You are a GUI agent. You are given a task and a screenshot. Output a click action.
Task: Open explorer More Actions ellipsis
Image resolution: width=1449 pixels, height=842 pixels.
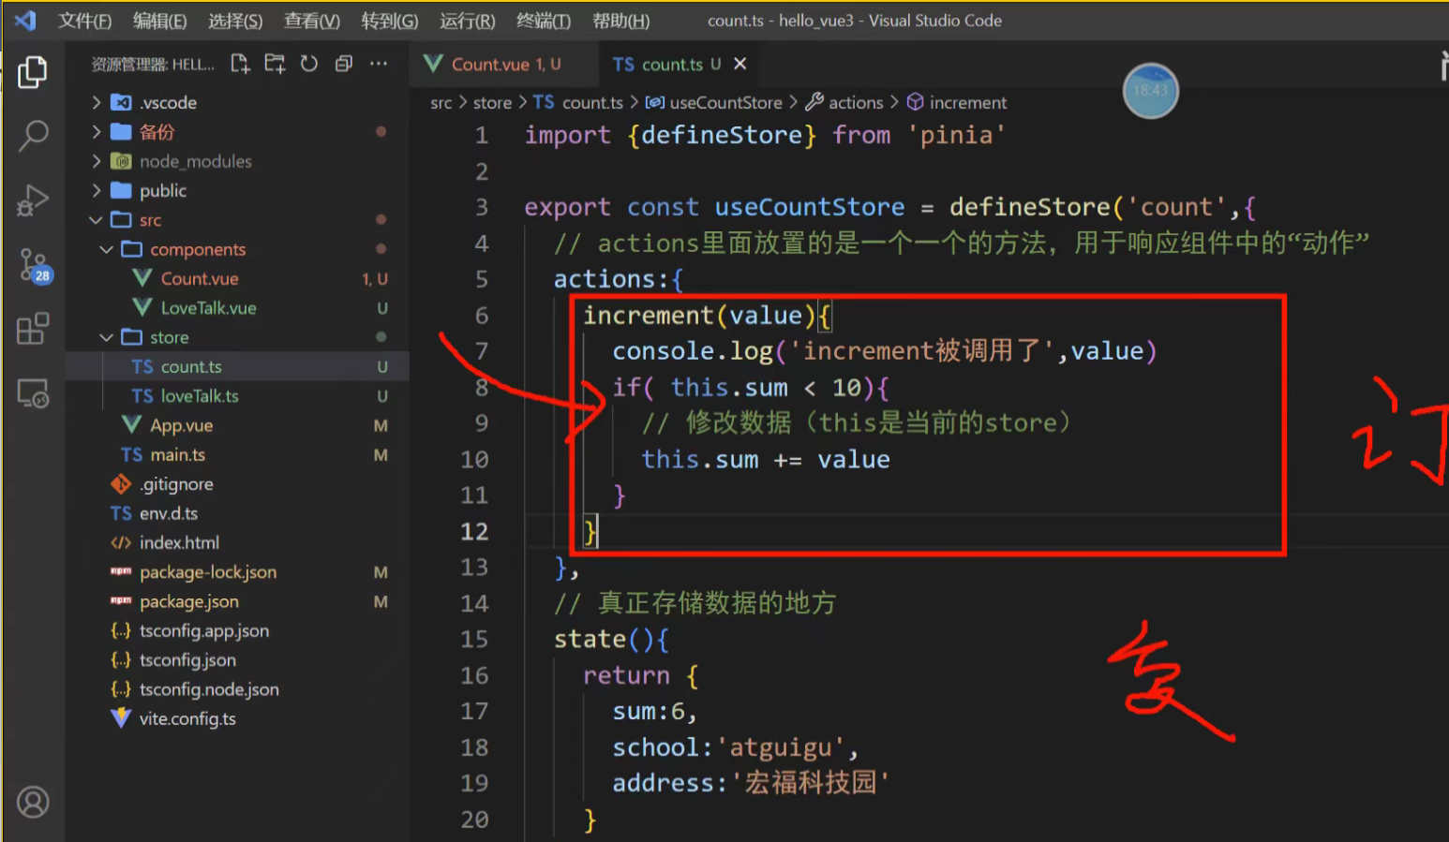click(x=379, y=64)
